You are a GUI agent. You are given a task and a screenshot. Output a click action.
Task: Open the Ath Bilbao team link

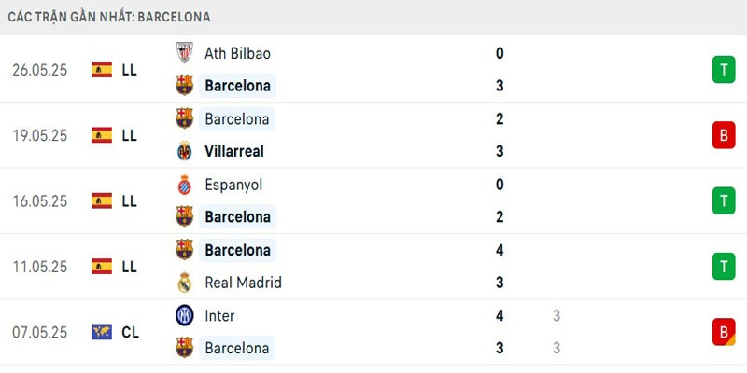(237, 53)
